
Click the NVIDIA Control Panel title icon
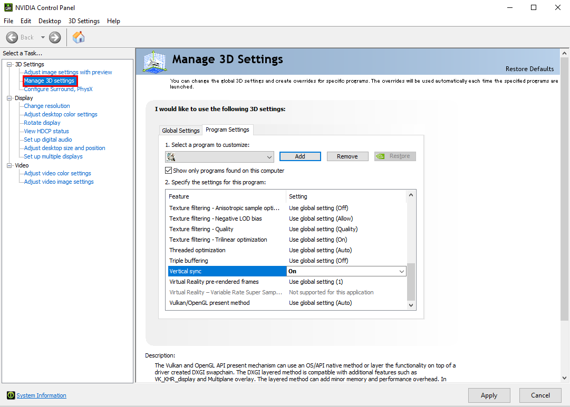(8, 7)
